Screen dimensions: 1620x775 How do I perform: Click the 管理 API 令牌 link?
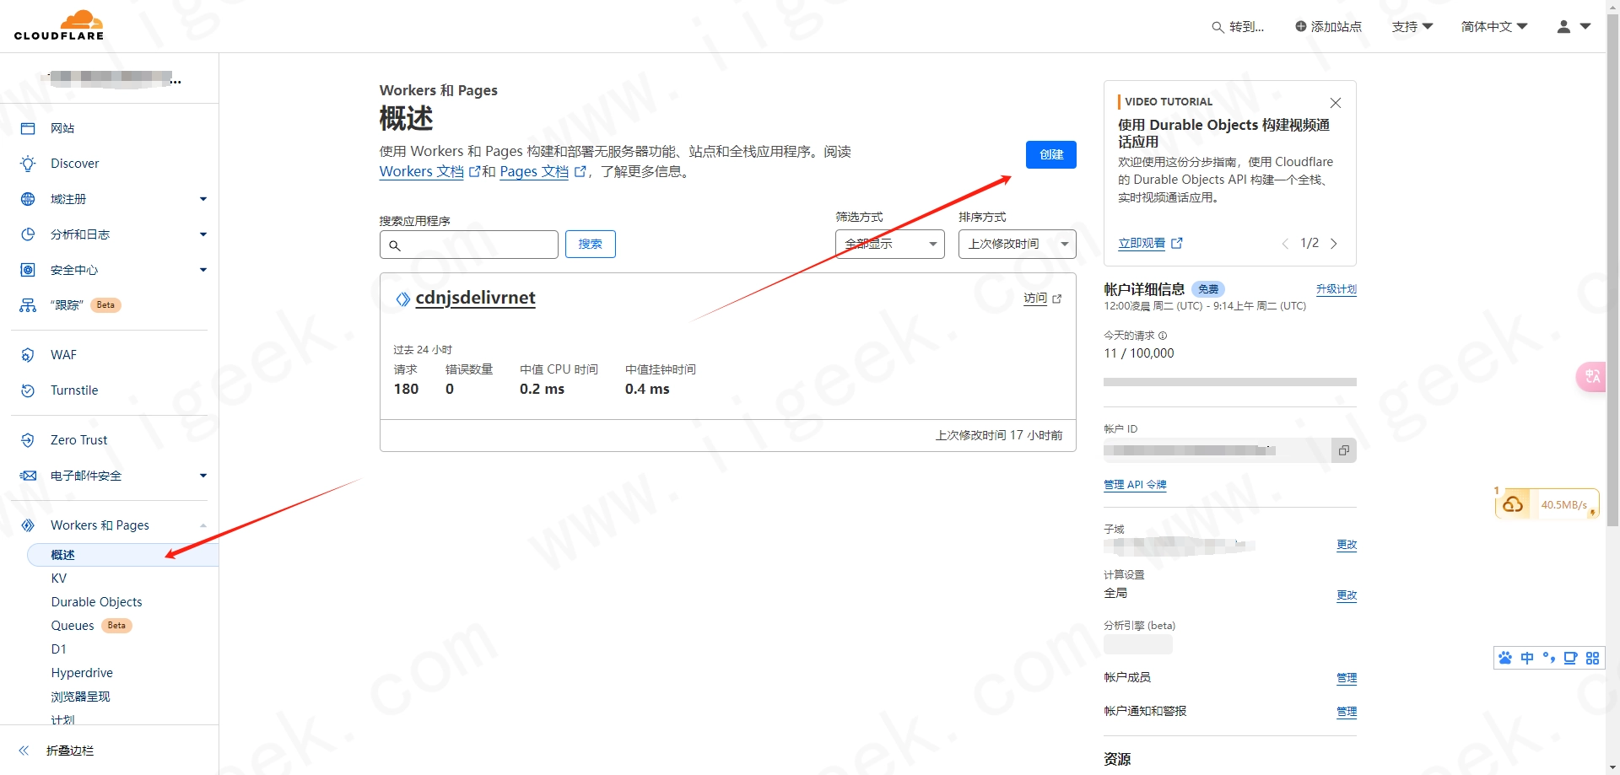tap(1135, 485)
